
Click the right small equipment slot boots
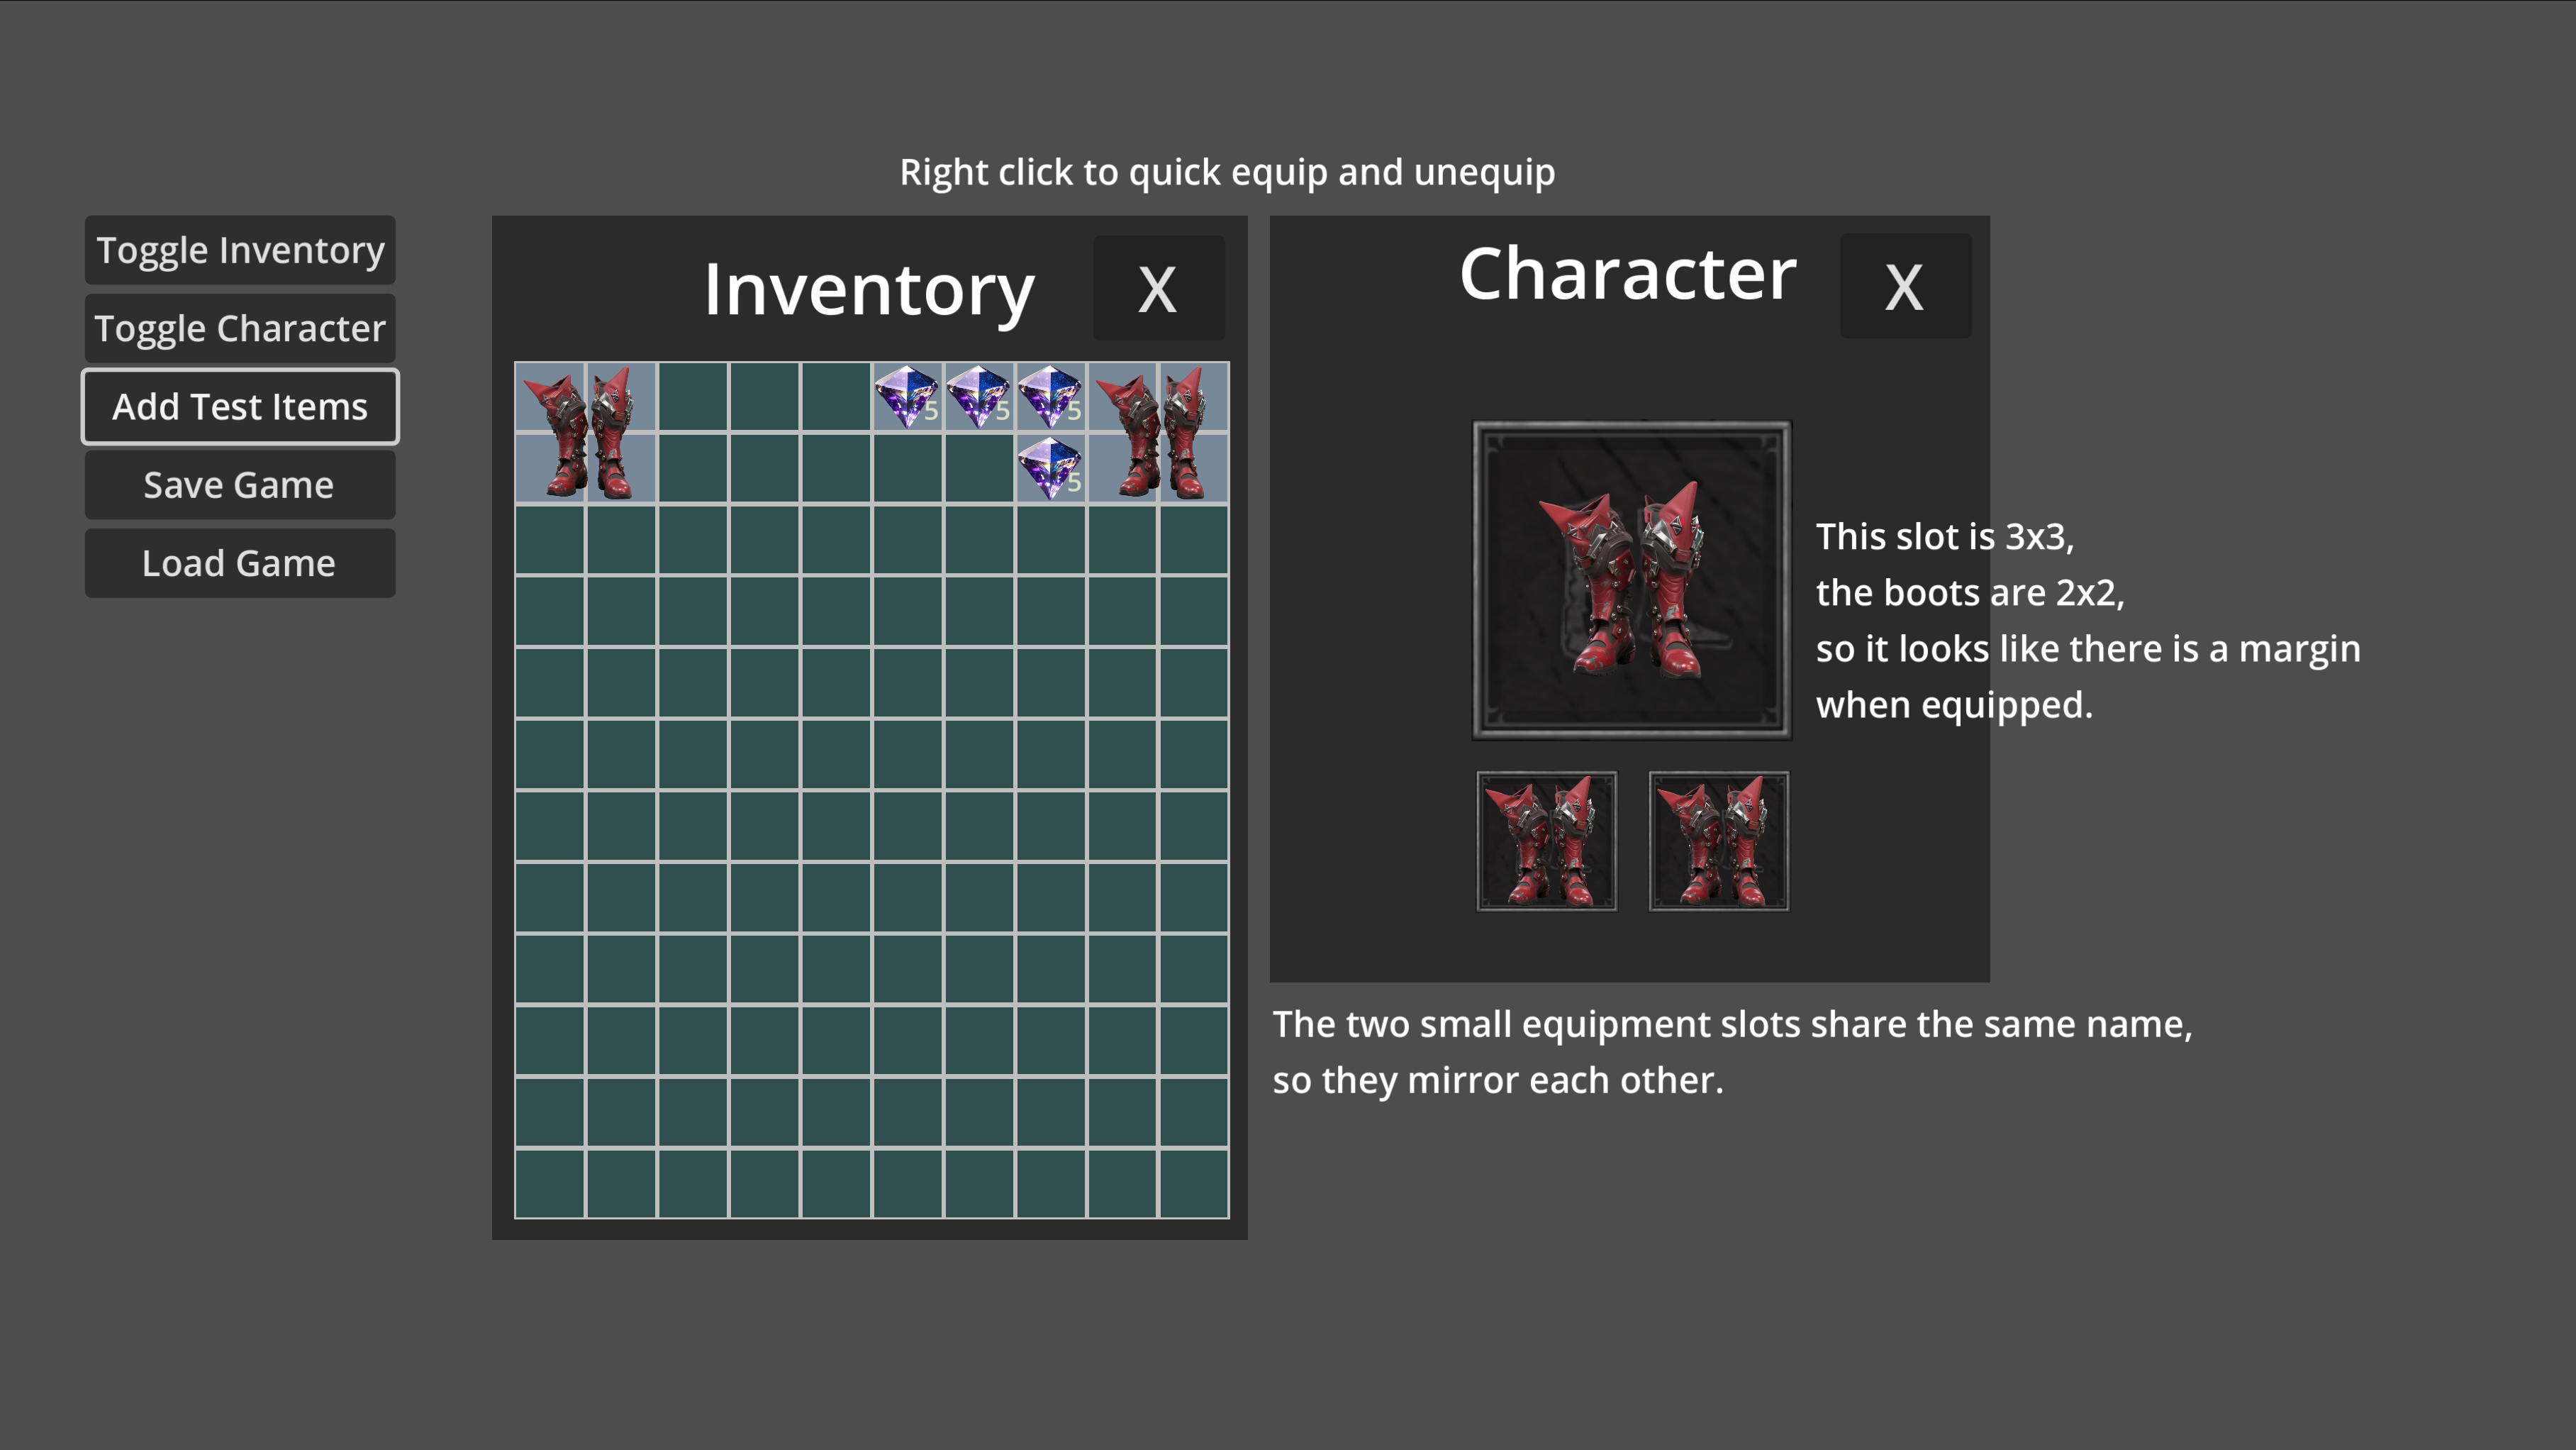click(x=1718, y=841)
